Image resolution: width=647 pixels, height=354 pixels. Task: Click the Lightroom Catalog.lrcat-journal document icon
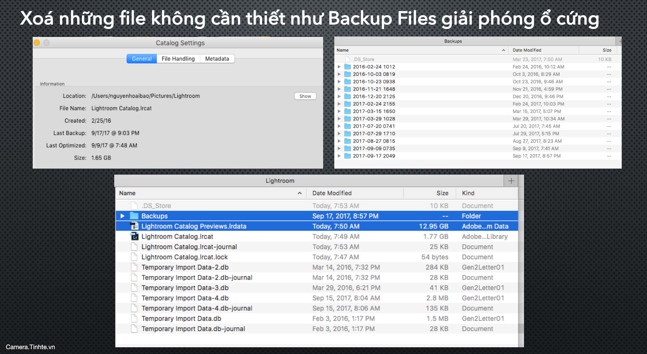[134, 247]
